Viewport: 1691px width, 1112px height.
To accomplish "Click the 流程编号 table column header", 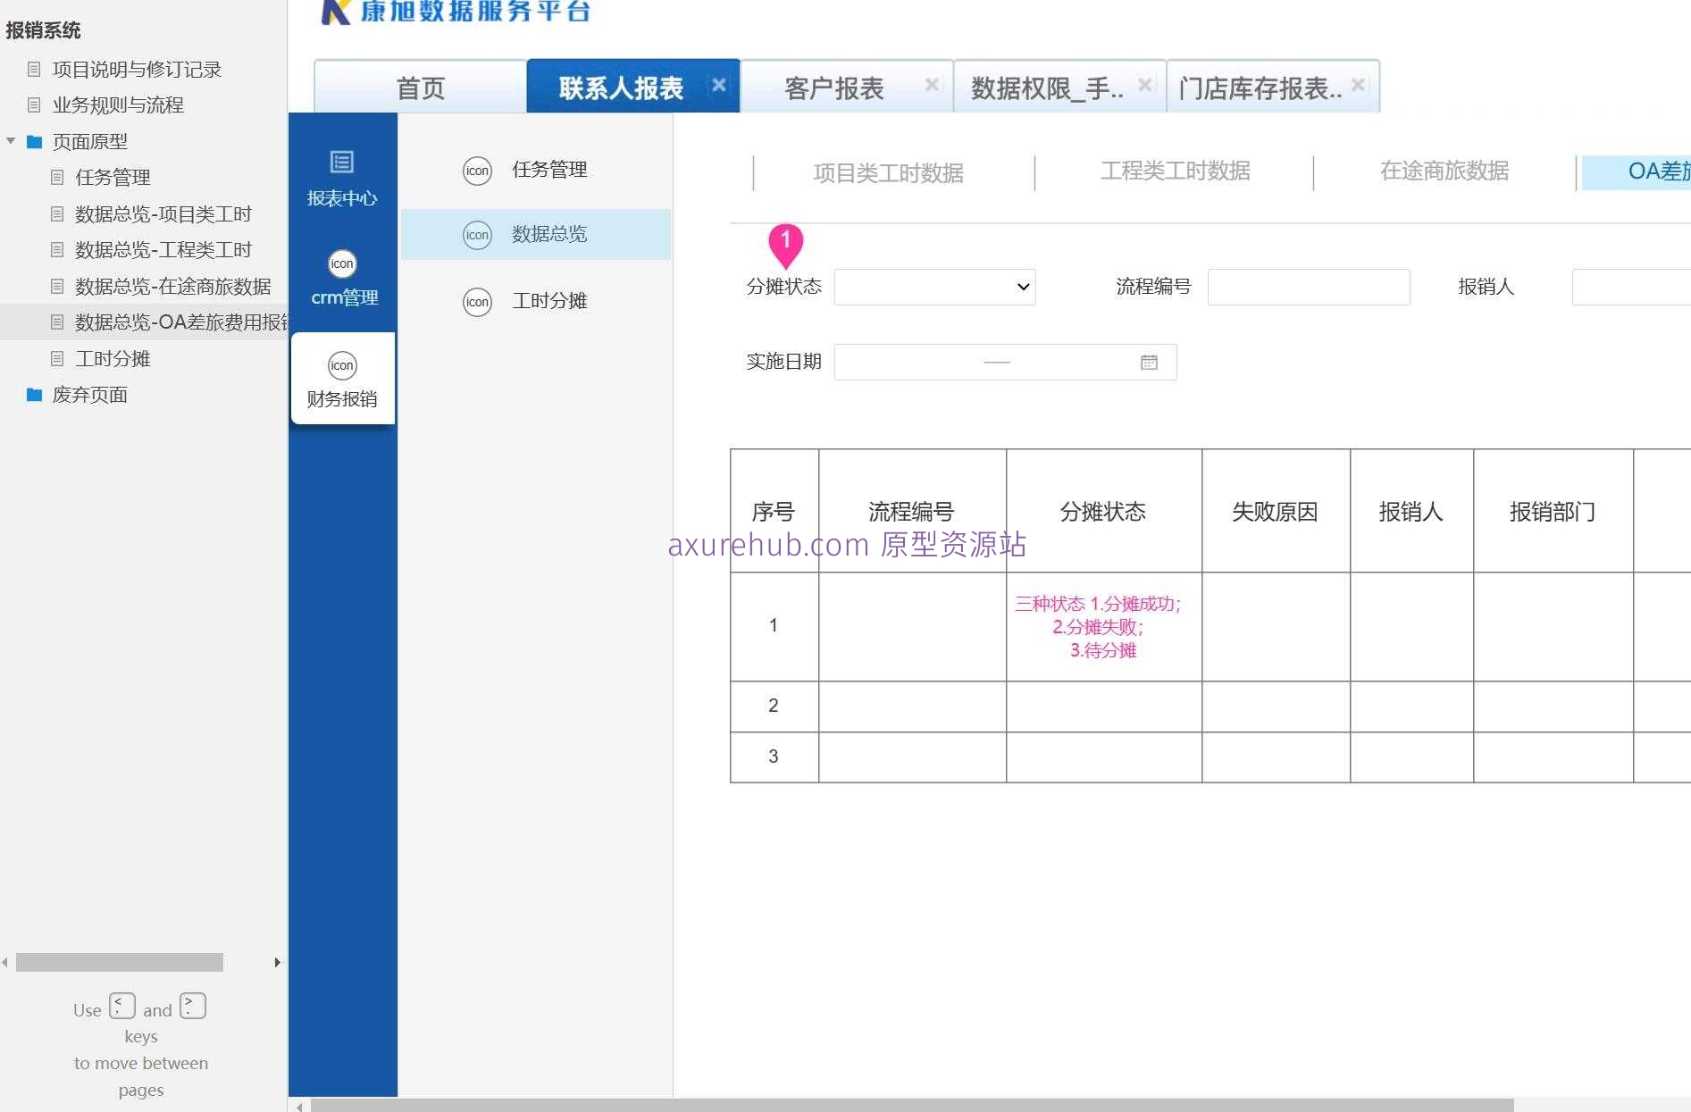I will click(x=912, y=511).
